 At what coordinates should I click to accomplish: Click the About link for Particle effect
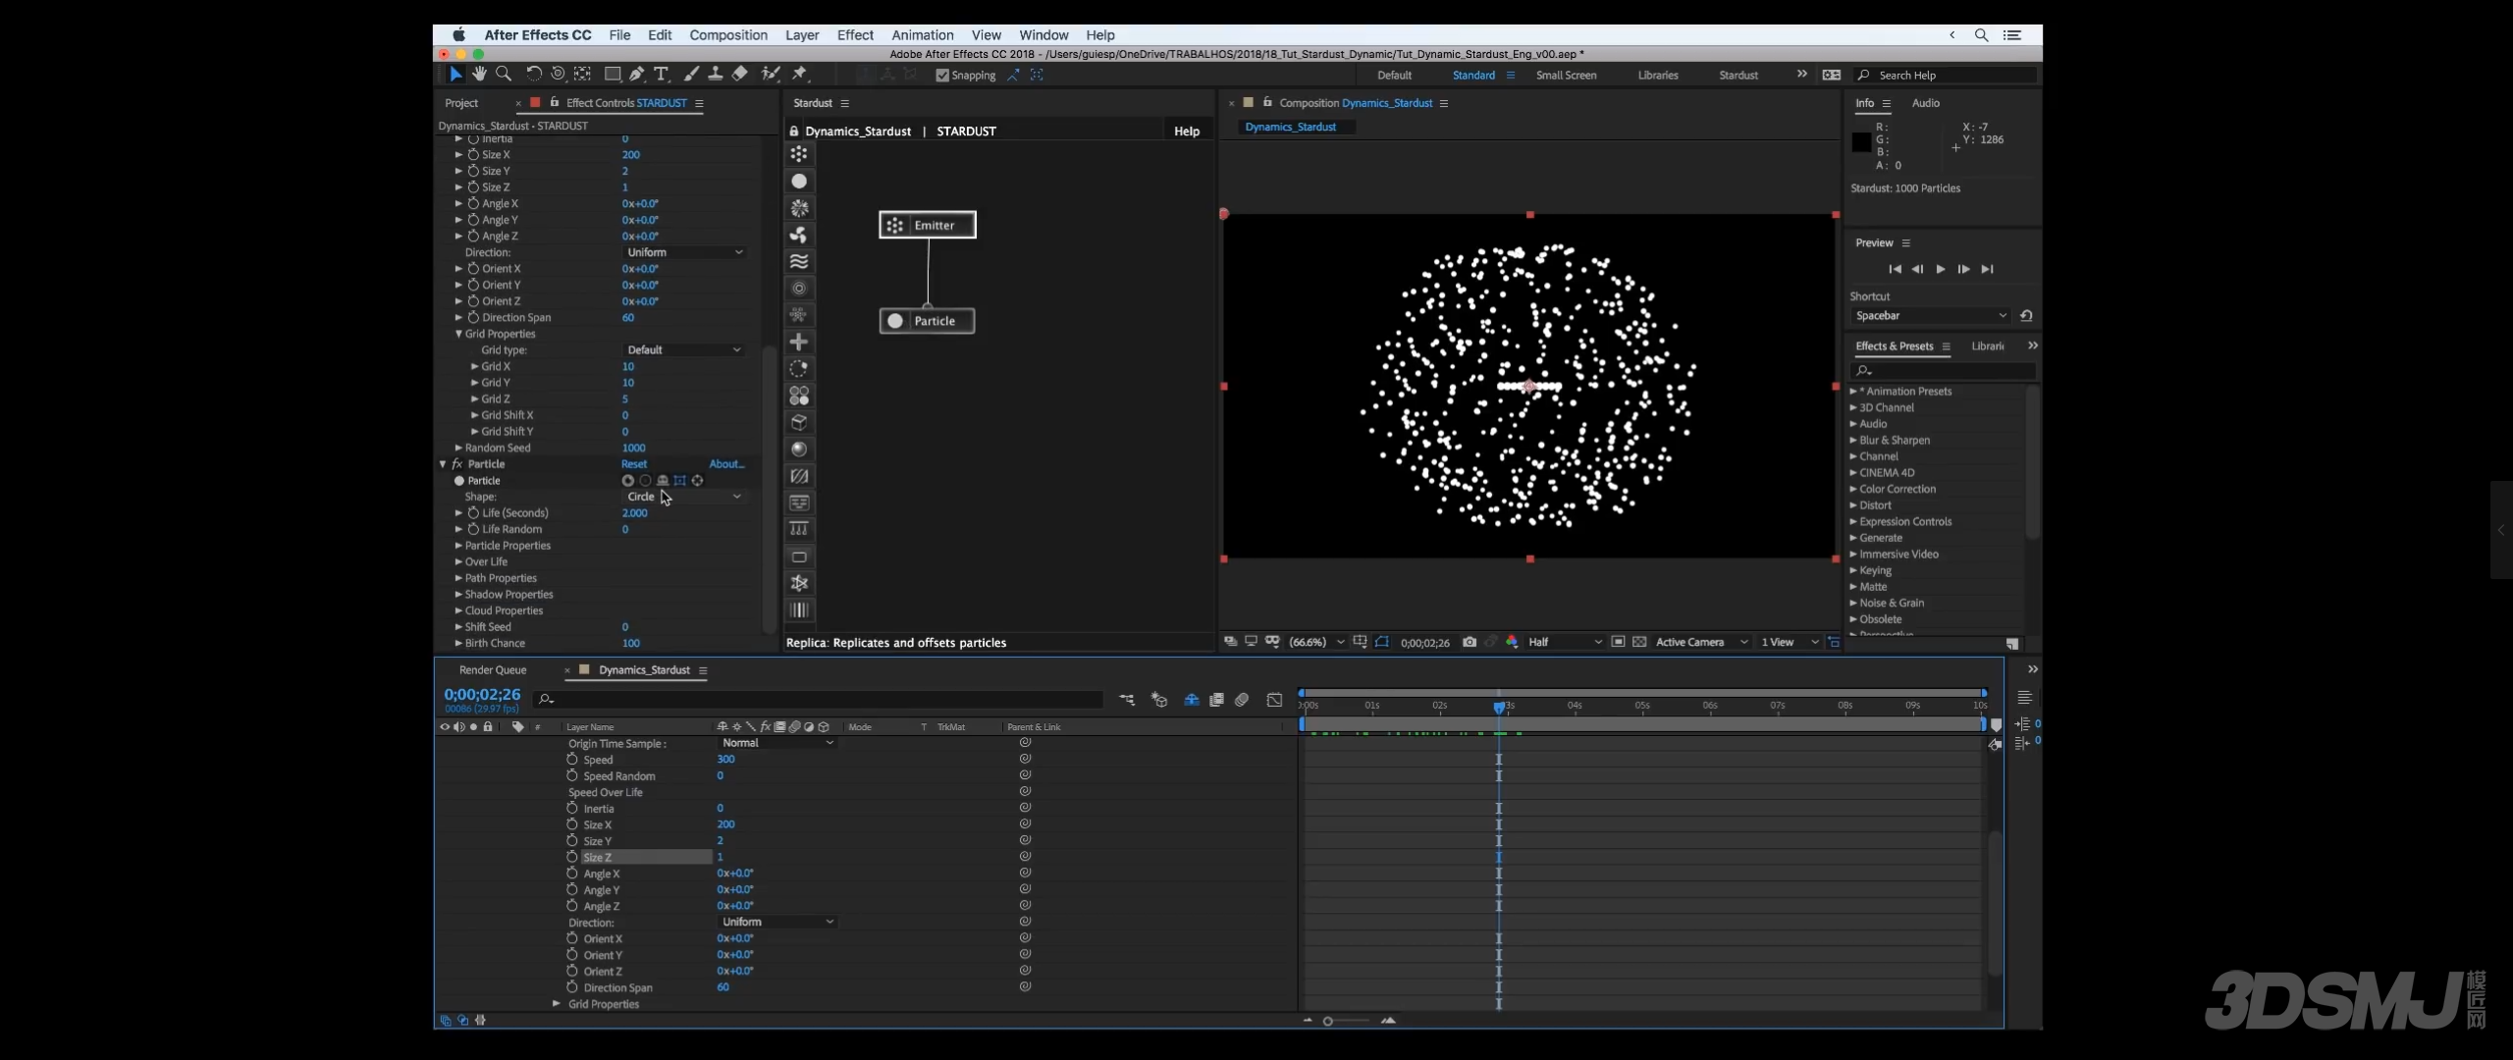[x=726, y=464]
